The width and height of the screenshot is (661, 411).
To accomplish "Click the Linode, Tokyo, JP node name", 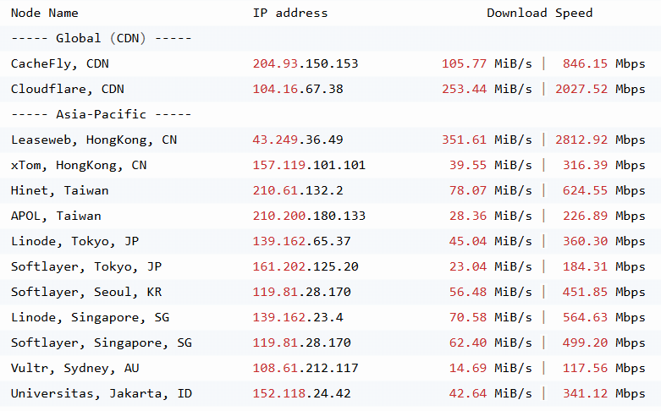I will [75, 241].
